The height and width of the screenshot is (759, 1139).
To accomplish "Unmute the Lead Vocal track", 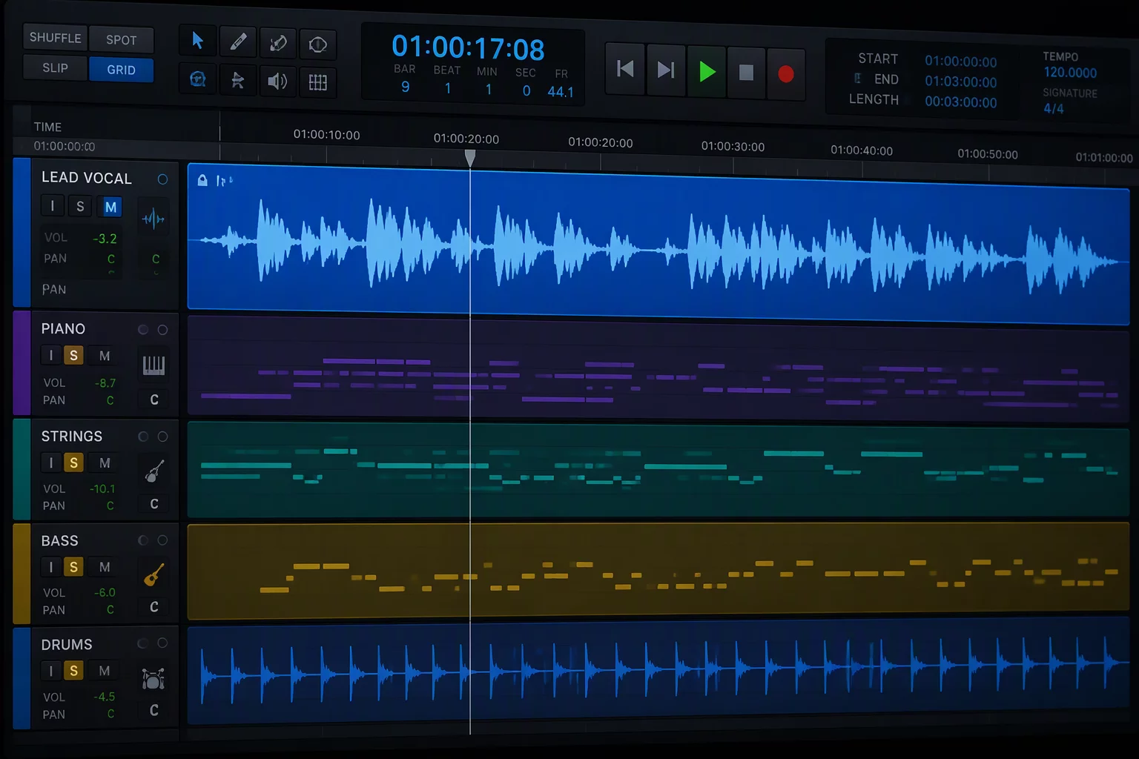I will 110,207.
